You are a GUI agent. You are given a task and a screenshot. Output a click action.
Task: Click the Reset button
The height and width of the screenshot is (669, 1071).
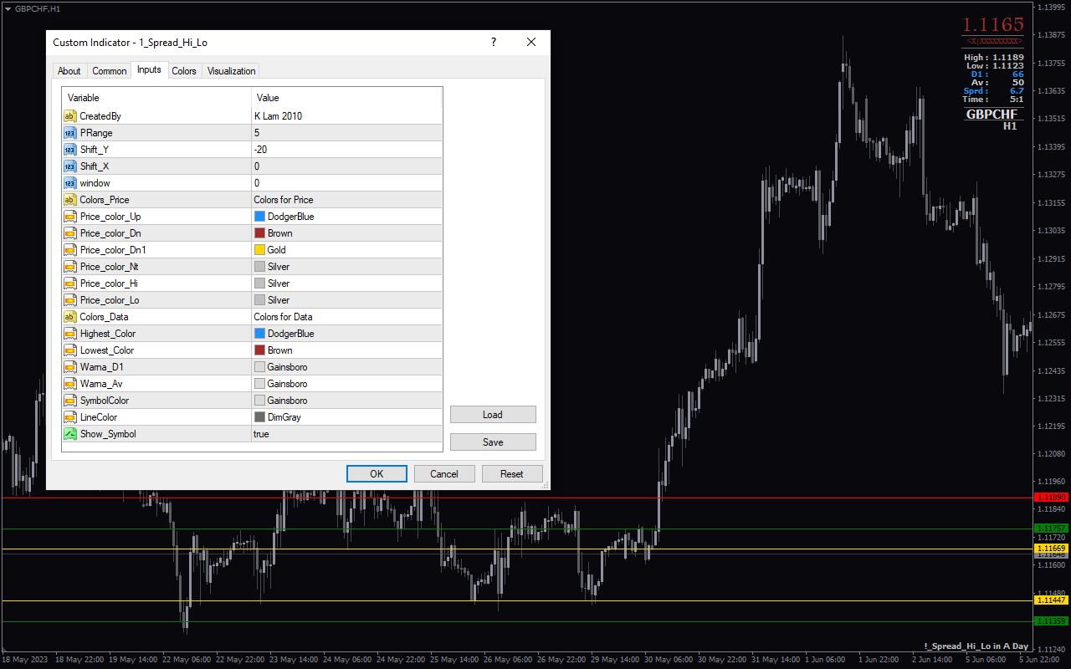[512, 474]
